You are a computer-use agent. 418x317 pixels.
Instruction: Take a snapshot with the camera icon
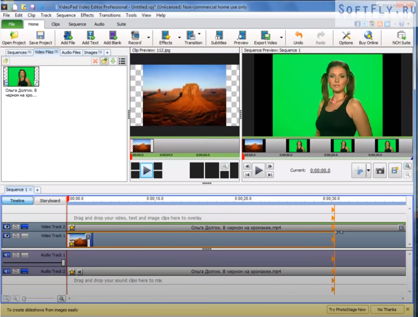point(380,170)
